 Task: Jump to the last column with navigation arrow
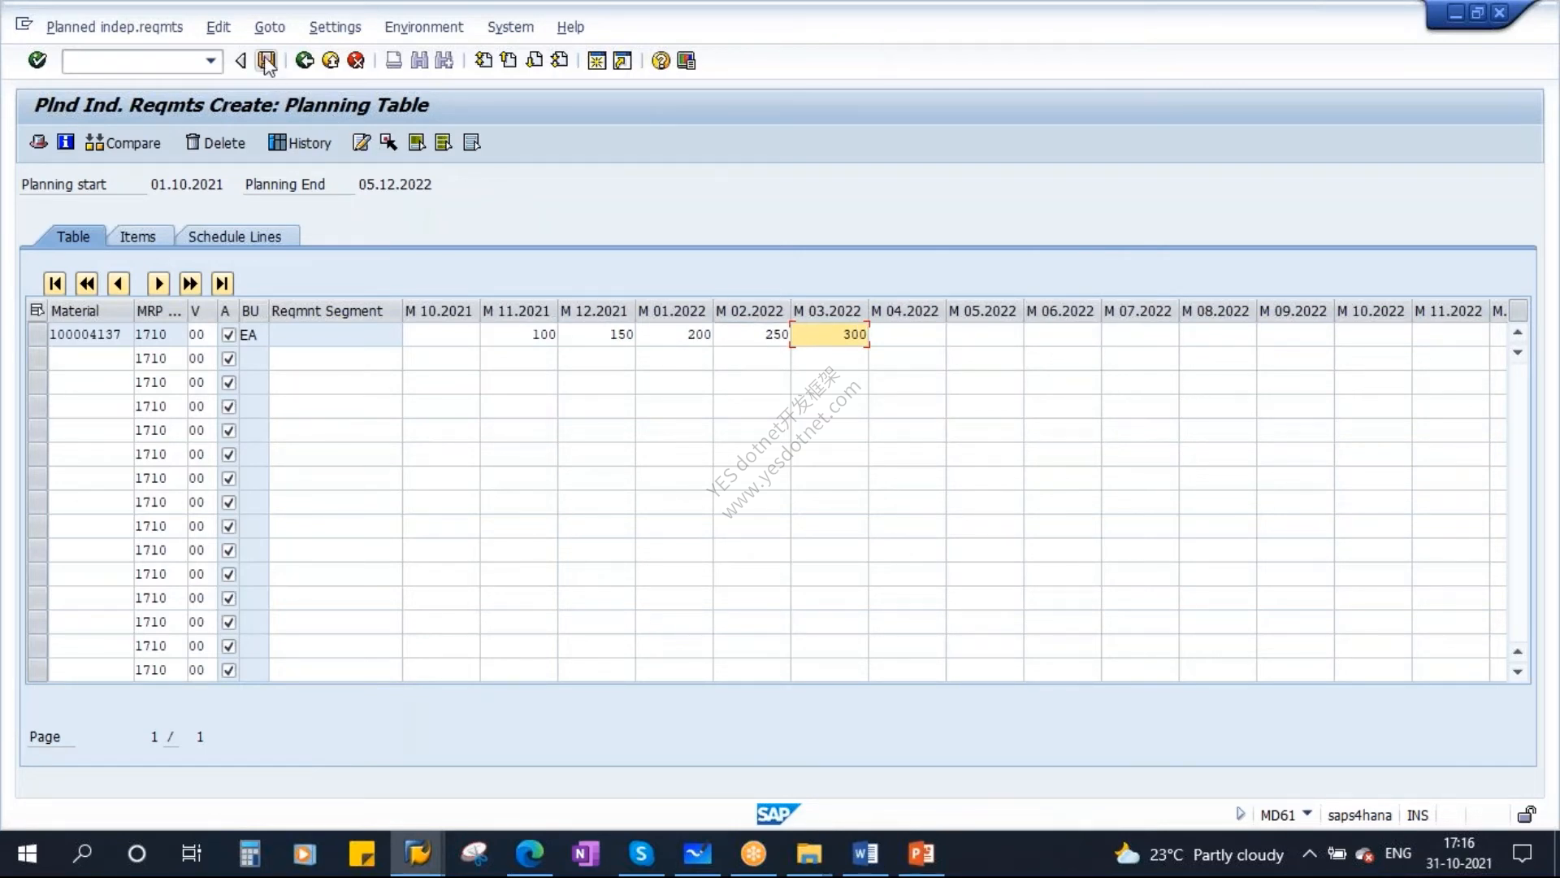click(222, 283)
